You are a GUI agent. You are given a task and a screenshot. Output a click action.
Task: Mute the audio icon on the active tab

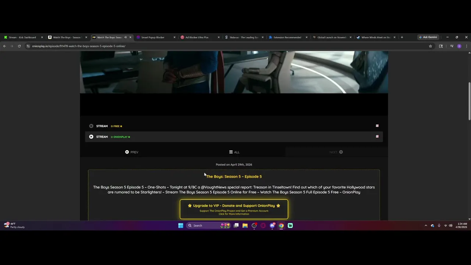pyautogui.click(x=125, y=37)
